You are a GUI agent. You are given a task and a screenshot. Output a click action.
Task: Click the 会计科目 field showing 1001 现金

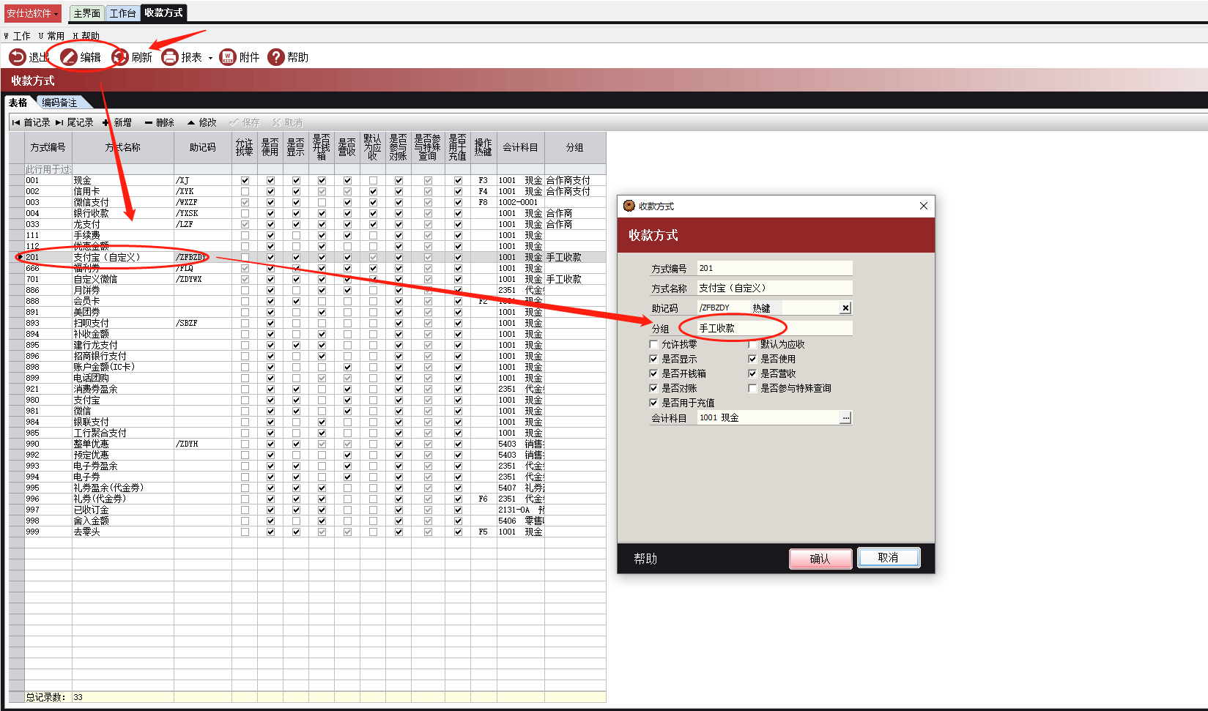pyautogui.click(x=768, y=417)
